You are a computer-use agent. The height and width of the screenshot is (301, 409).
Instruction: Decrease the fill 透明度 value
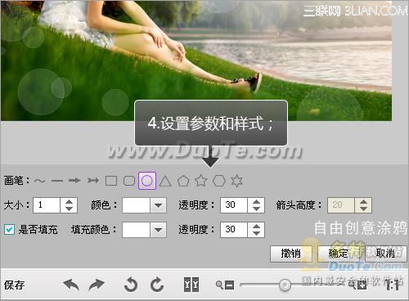[256, 233]
